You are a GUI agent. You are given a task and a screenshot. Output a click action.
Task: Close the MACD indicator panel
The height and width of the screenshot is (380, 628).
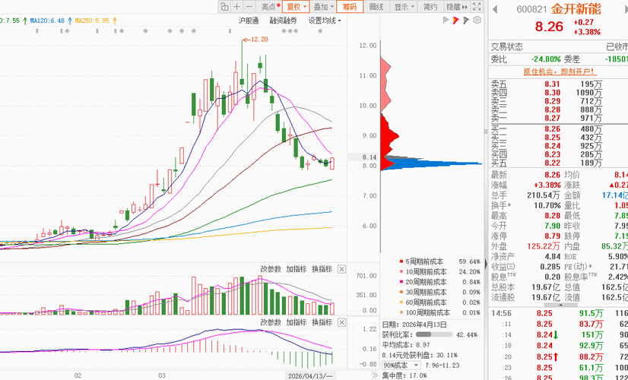[341, 322]
